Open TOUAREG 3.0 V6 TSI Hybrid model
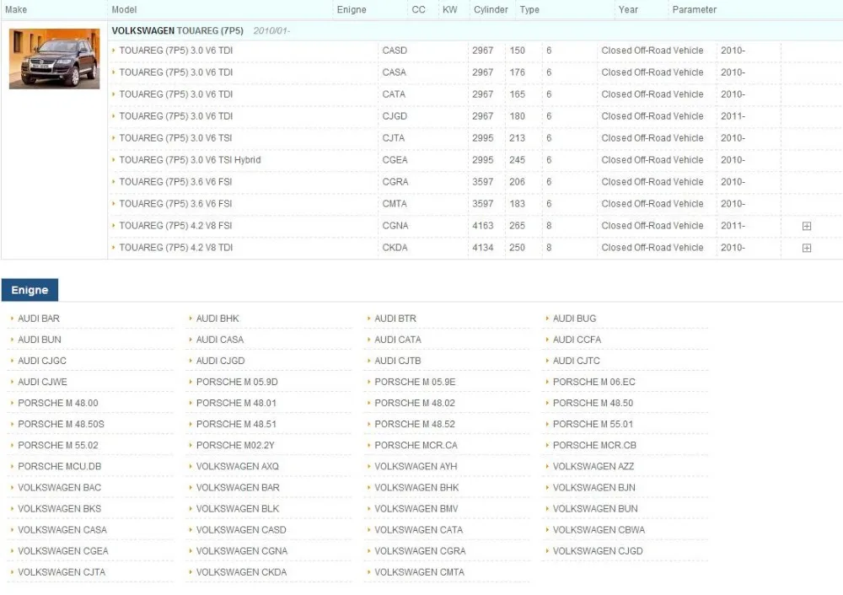843x595 pixels. (190, 160)
